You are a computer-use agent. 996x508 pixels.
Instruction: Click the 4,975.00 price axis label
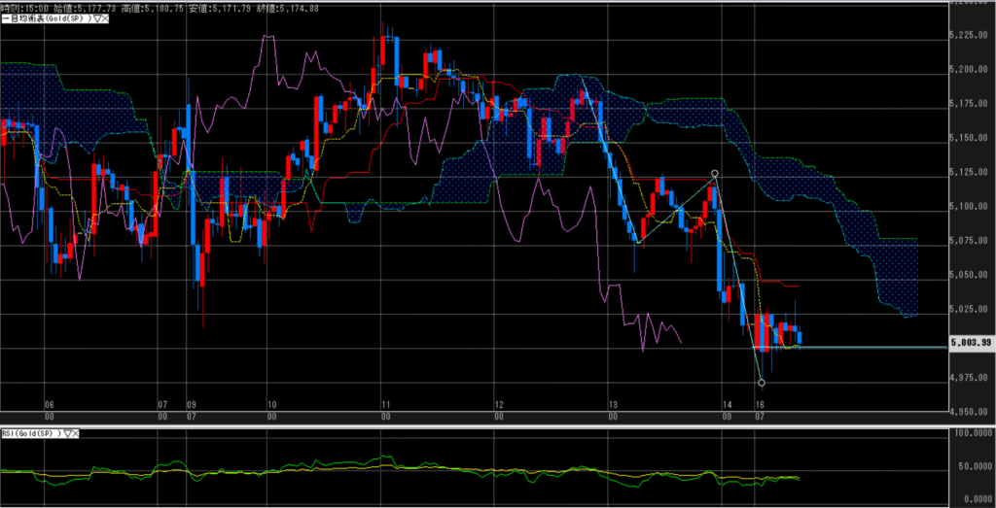(x=973, y=378)
